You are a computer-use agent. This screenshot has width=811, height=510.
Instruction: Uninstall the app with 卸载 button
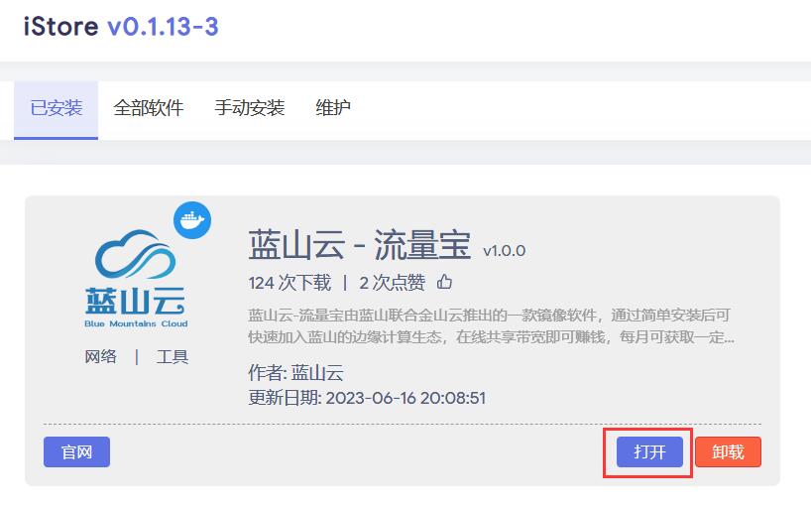click(x=729, y=452)
